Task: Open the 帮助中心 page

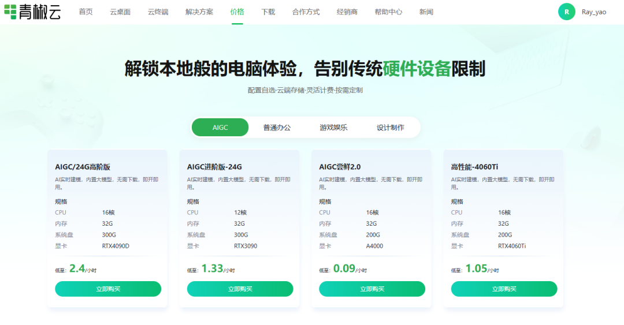Action: tap(388, 12)
